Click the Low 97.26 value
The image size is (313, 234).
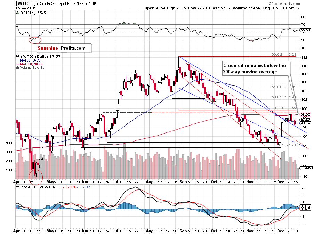[x=197, y=8]
